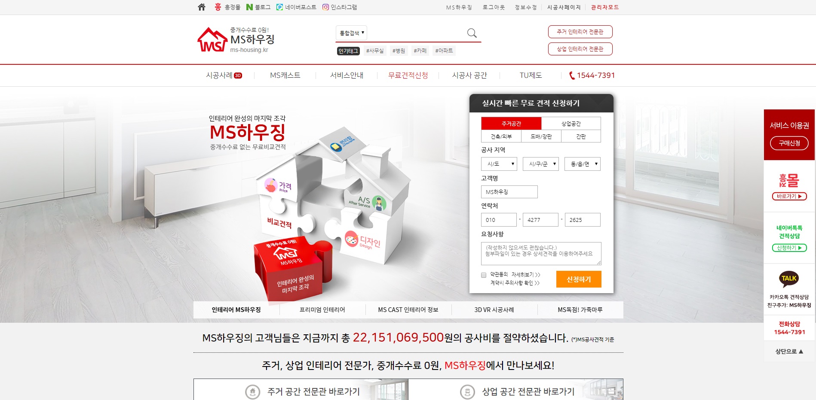Click the MS하우징 house logo
Screen dimensions: 816x400
coord(212,40)
